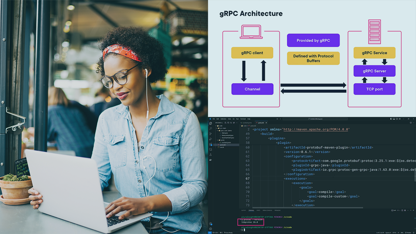Screen dimensions: 416x234
Task: Open the Terminal menu
Action: pos(242,119)
